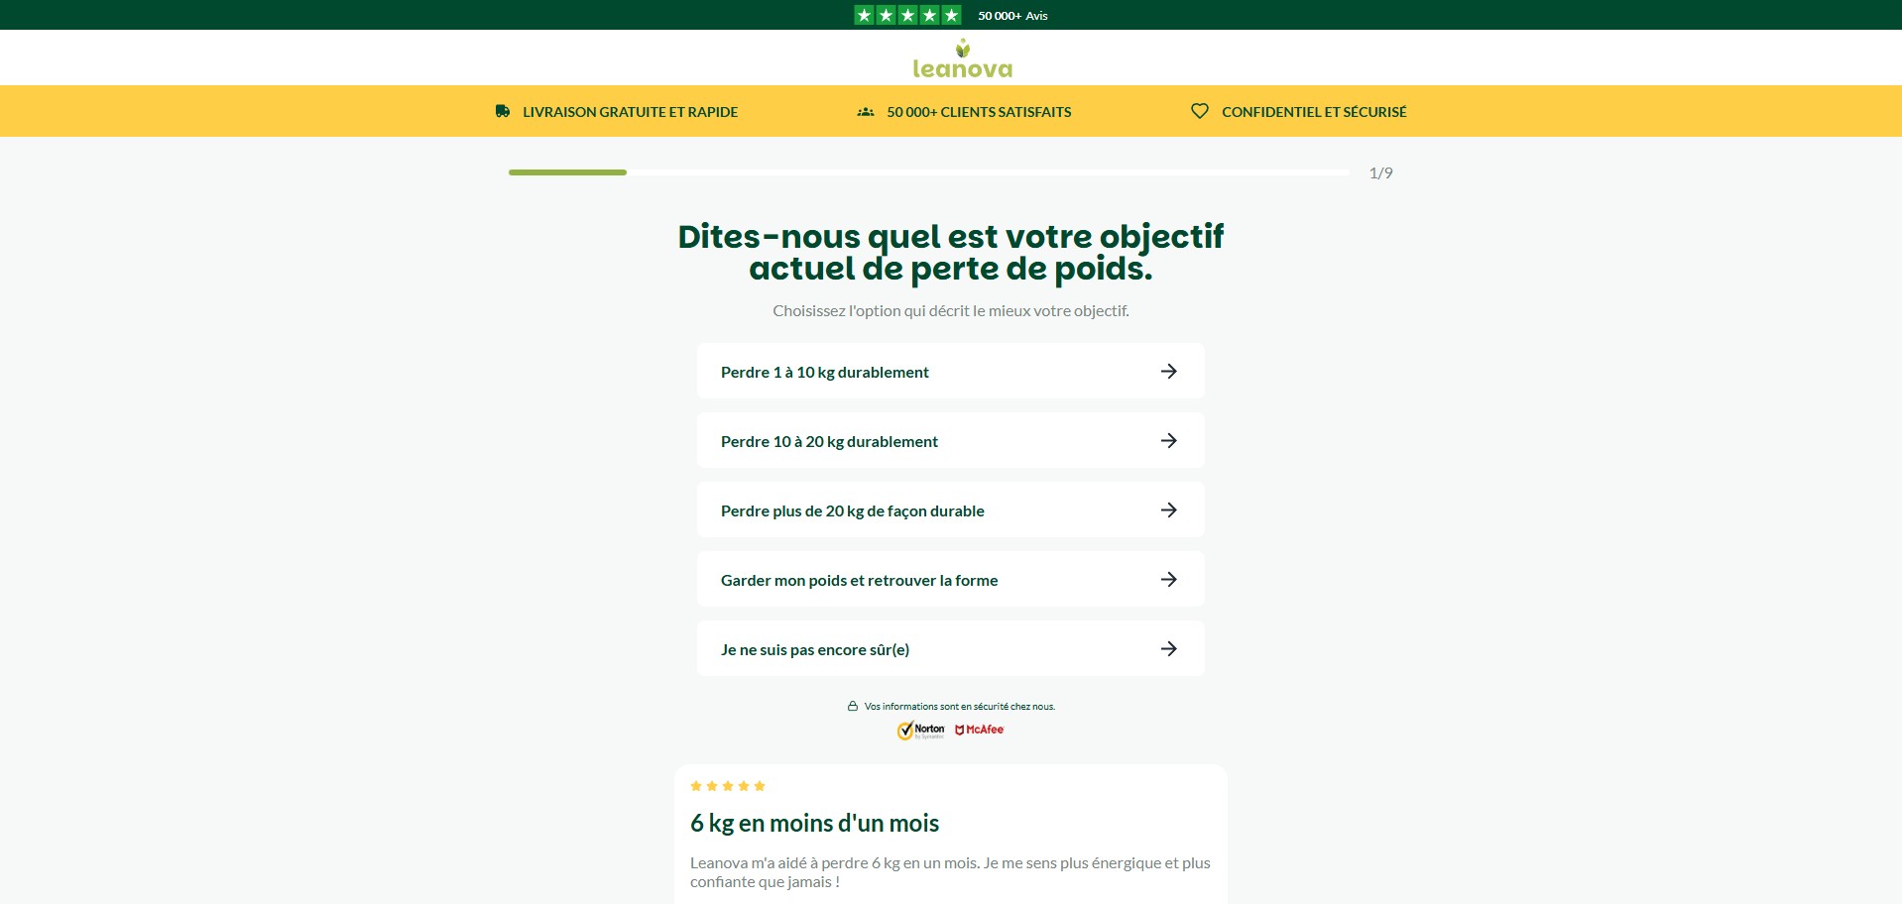Click the green quiz progress bar

[x=567, y=172]
